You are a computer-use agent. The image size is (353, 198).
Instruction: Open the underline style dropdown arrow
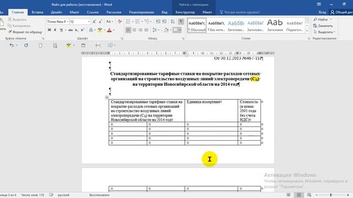[66, 30]
